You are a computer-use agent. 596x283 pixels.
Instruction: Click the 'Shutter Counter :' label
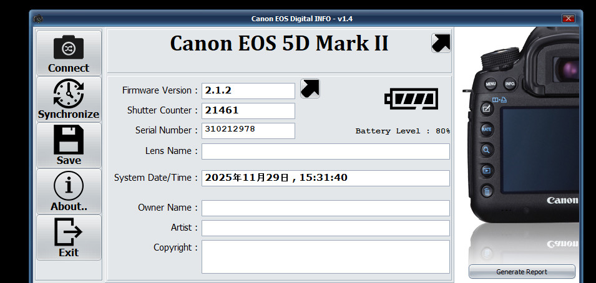(163, 110)
